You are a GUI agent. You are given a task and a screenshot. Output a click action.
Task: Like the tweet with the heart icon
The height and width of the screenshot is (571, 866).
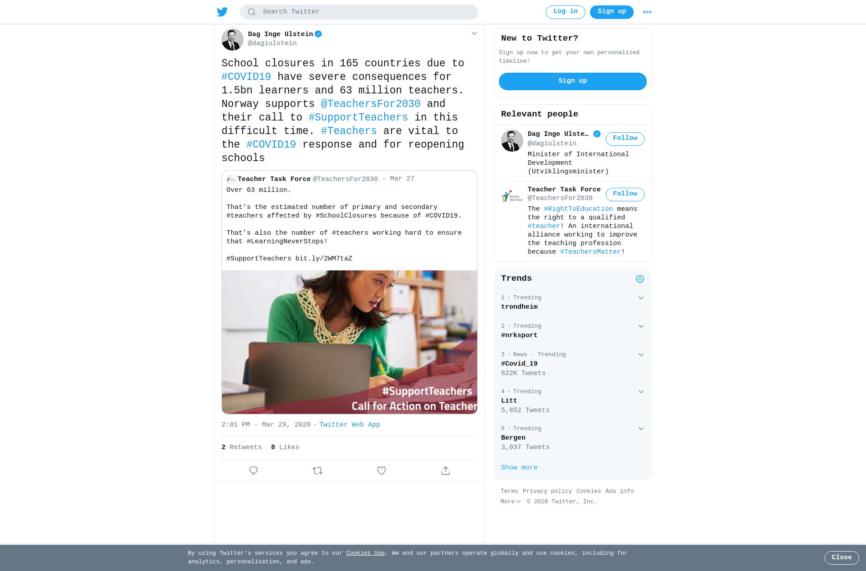coord(382,470)
